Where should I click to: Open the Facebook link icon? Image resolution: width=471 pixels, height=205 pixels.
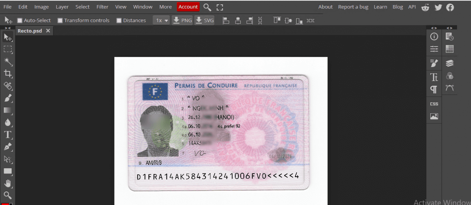(x=450, y=7)
